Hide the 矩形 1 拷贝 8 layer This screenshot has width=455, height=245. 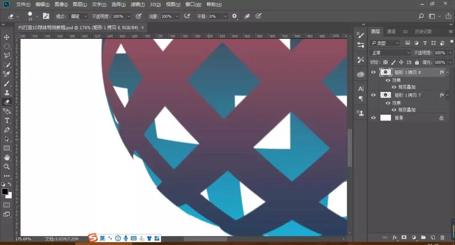coord(373,72)
